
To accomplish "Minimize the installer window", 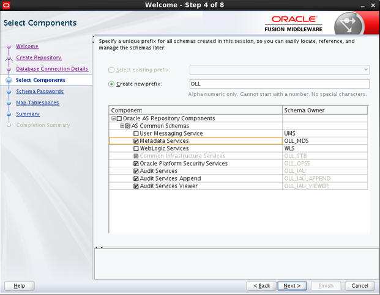I will 363,5.
